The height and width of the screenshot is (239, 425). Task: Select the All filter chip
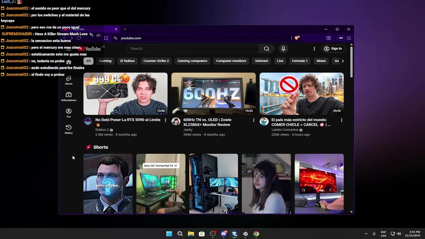[88, 61]
